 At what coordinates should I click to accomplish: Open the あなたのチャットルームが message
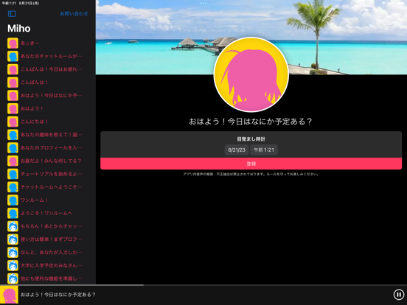click(x=48, y=56)
